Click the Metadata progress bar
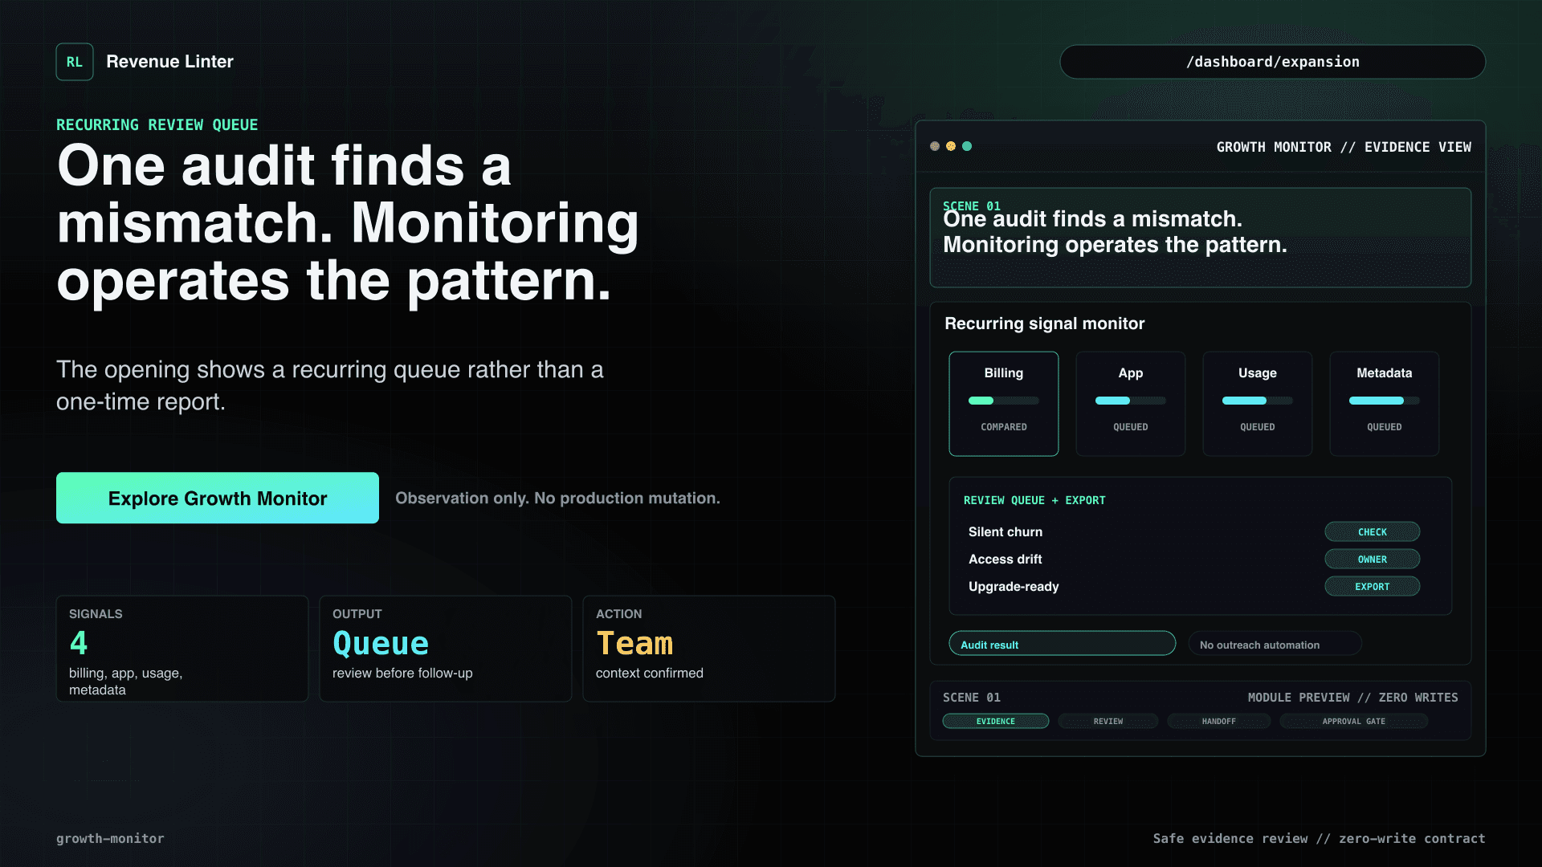 click(x=1385, y=401)
